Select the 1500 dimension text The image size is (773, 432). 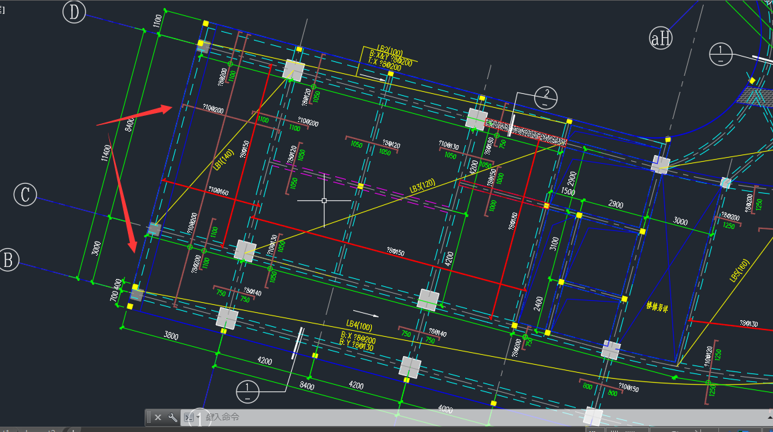click(x=568, y=192)
